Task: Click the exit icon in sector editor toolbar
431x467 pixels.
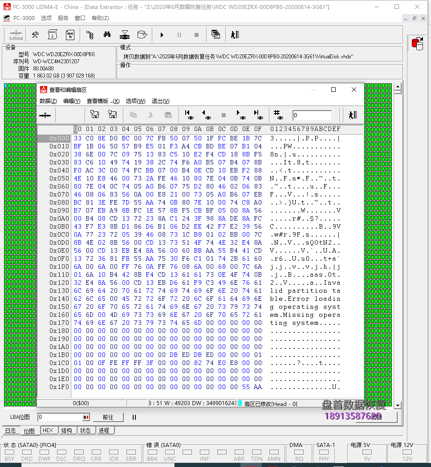Action: (353, 115)
